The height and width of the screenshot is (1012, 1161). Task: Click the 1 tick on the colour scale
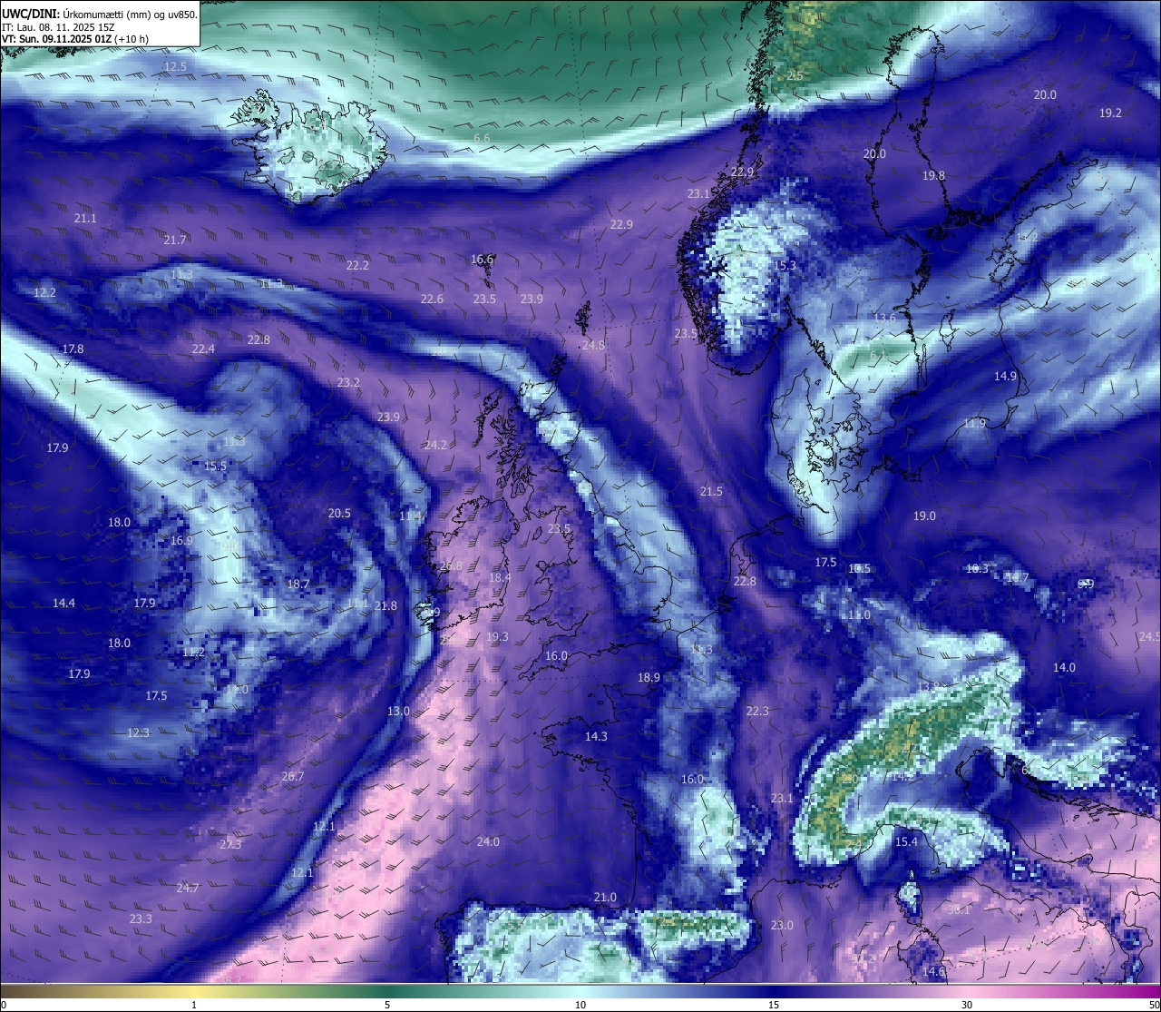pos(194,1004)
